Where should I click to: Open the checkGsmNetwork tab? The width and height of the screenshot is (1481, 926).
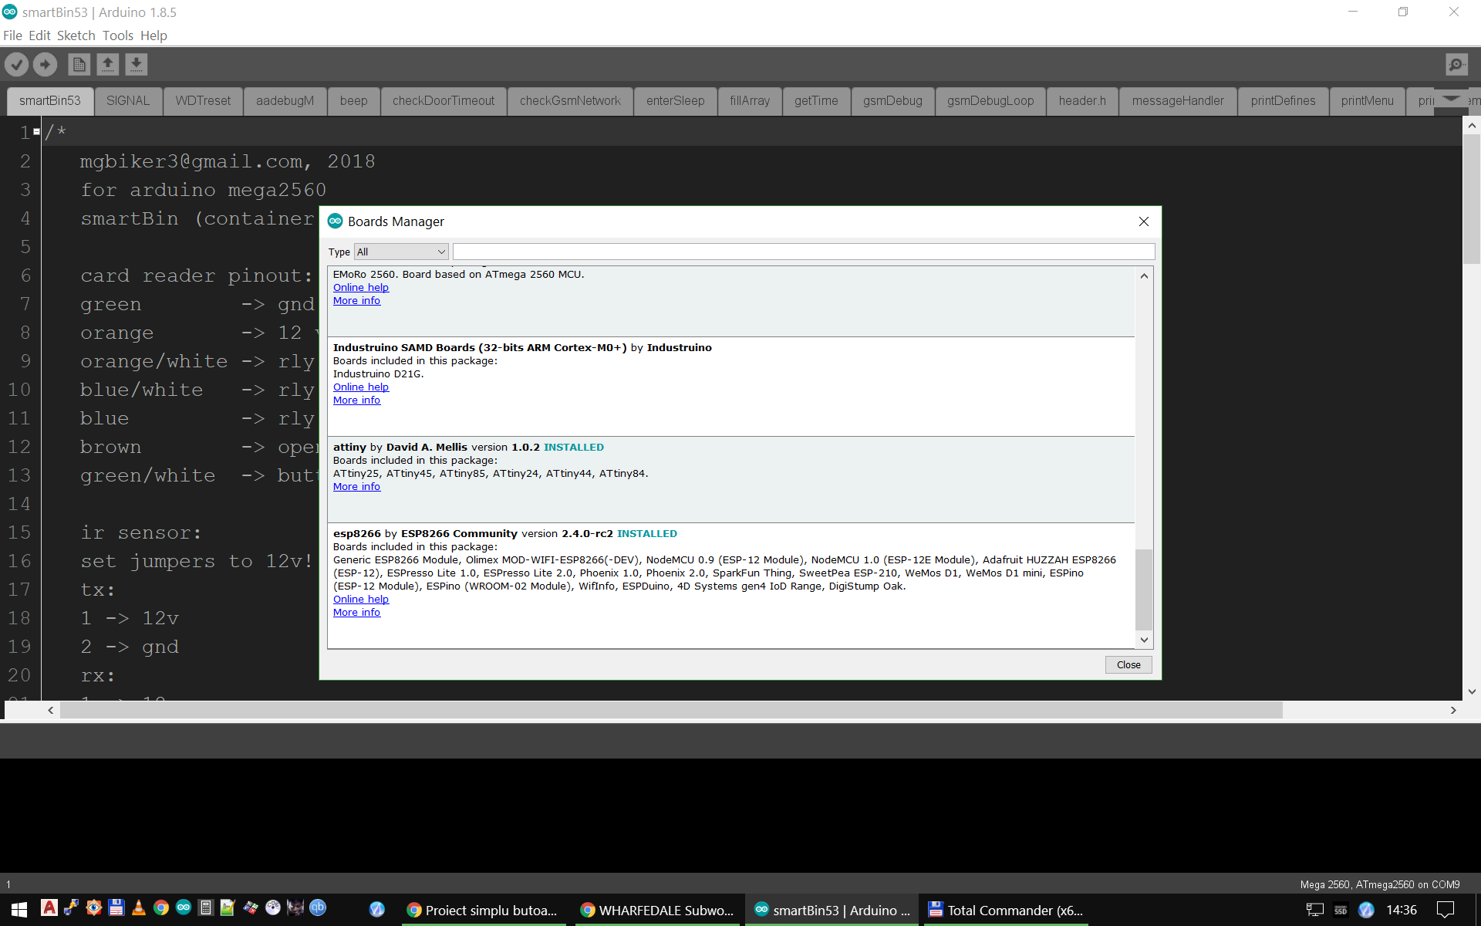tap(570, 101)
